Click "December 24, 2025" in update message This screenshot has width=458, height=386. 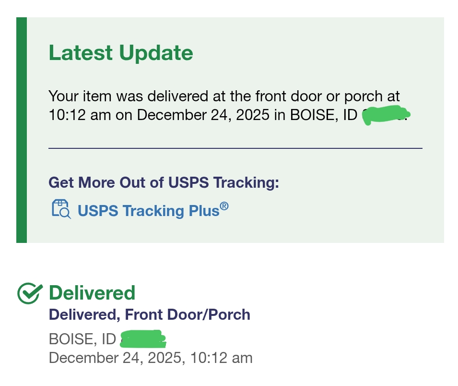pos(203,116)
